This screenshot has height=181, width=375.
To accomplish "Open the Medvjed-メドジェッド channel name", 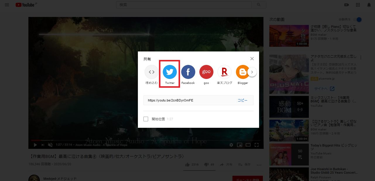I will 60,179.
